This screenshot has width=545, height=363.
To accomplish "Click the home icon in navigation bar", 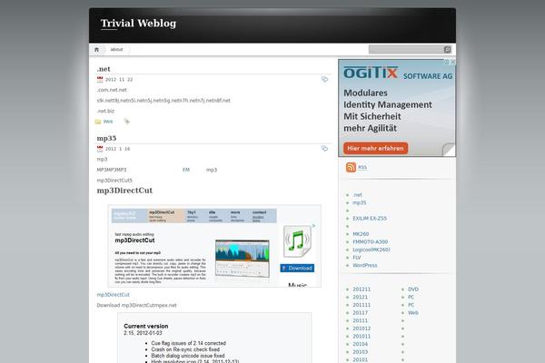I will pyautogui.click(x=96, y=50).
